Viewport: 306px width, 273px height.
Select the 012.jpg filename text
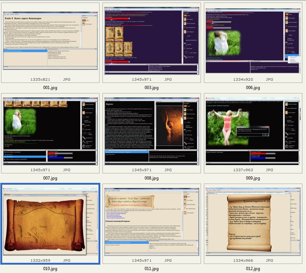(x=252, y=269)
